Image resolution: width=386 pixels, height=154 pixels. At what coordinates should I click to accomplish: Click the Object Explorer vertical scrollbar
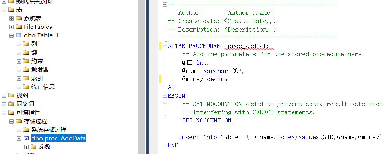pyautogui.click(x=141, y=77)
